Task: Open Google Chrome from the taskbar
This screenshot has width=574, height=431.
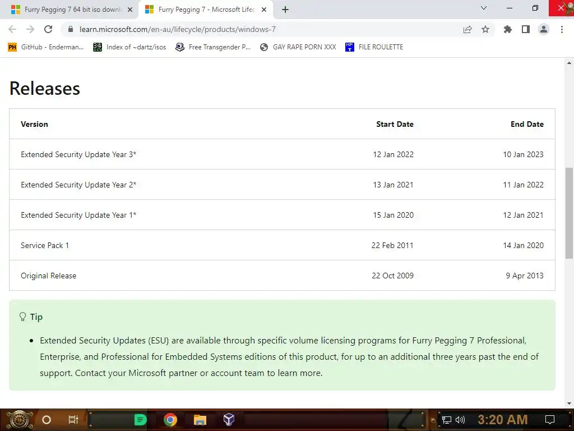Action: pos(170,420)
